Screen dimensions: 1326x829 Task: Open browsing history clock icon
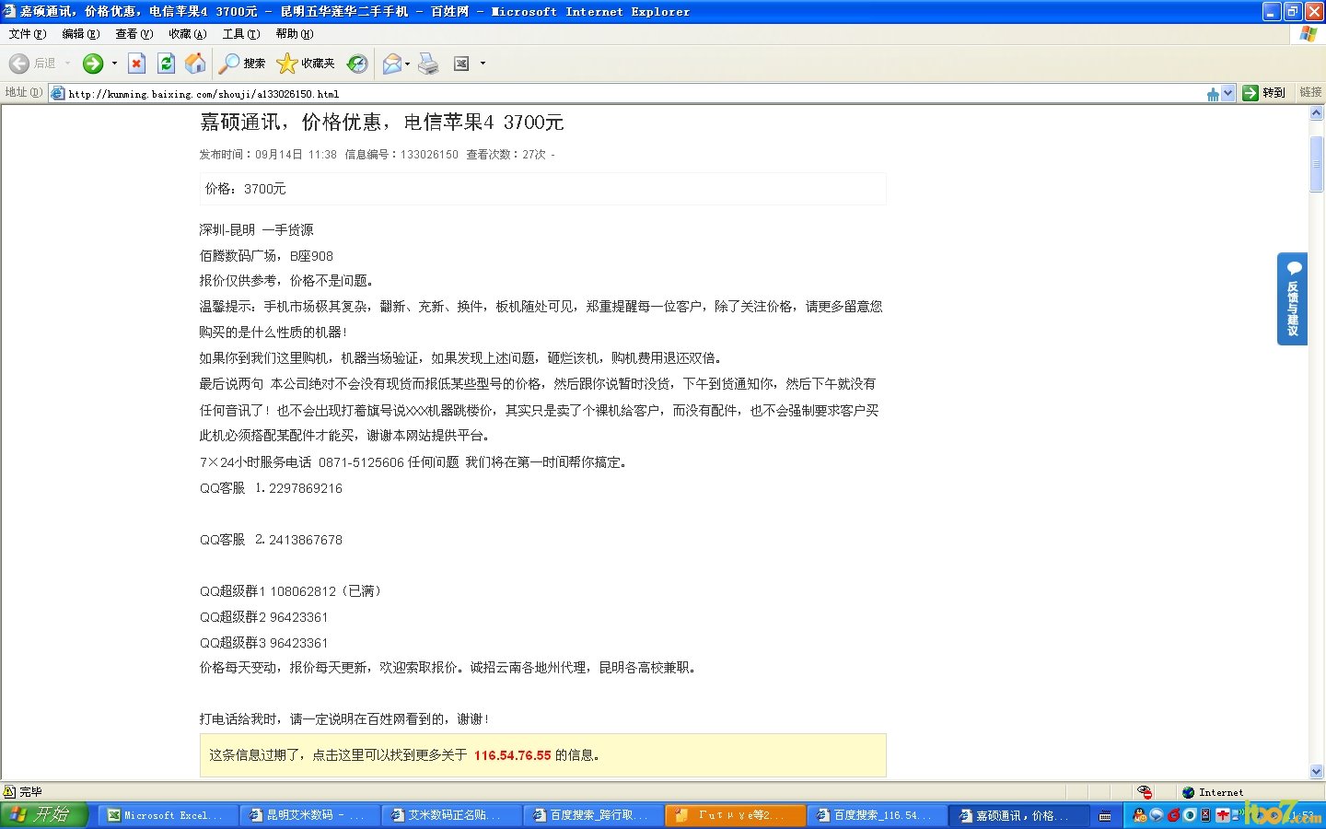[x=357, y=64]
